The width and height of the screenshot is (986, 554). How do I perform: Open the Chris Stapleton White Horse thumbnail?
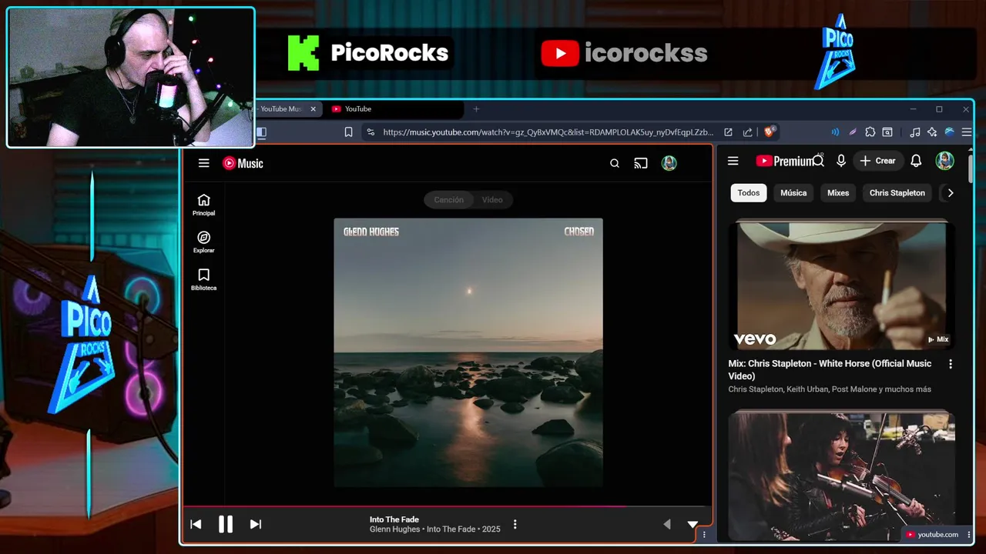click(841, 286)
